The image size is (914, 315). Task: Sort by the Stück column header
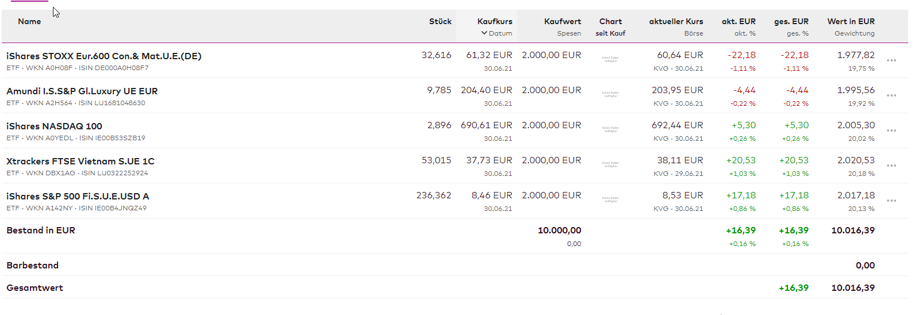coord(440,22)
